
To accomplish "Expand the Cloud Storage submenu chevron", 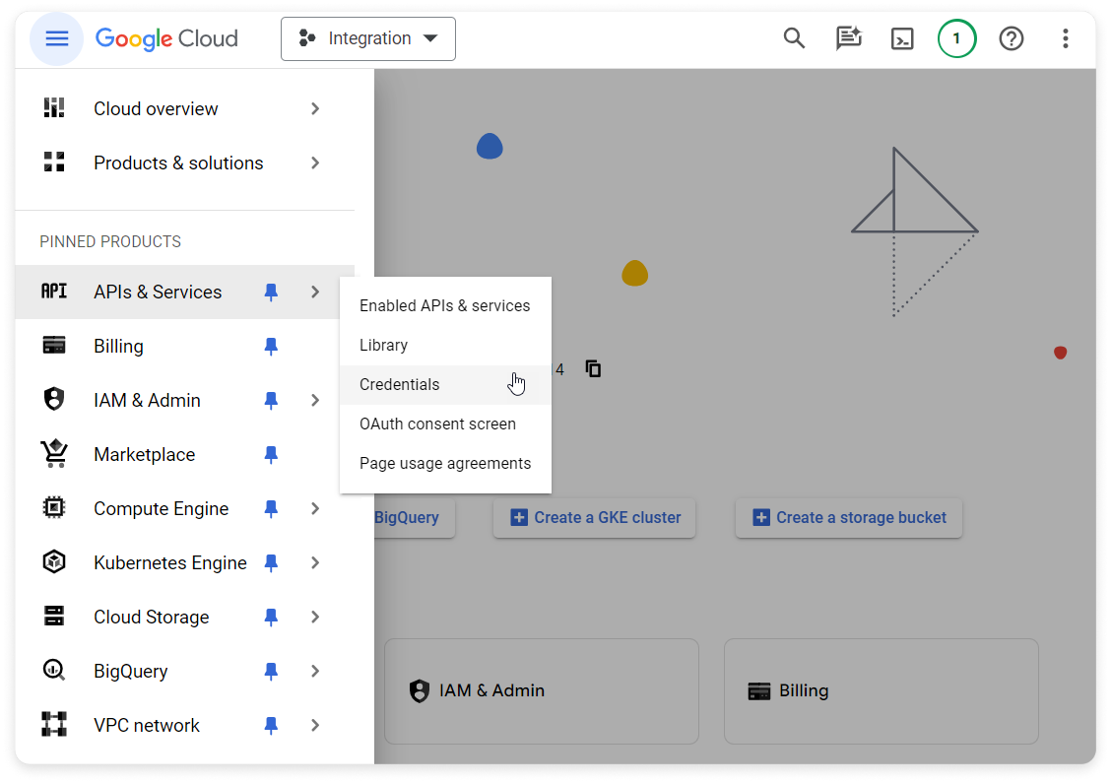I will (x=315, y=618).
